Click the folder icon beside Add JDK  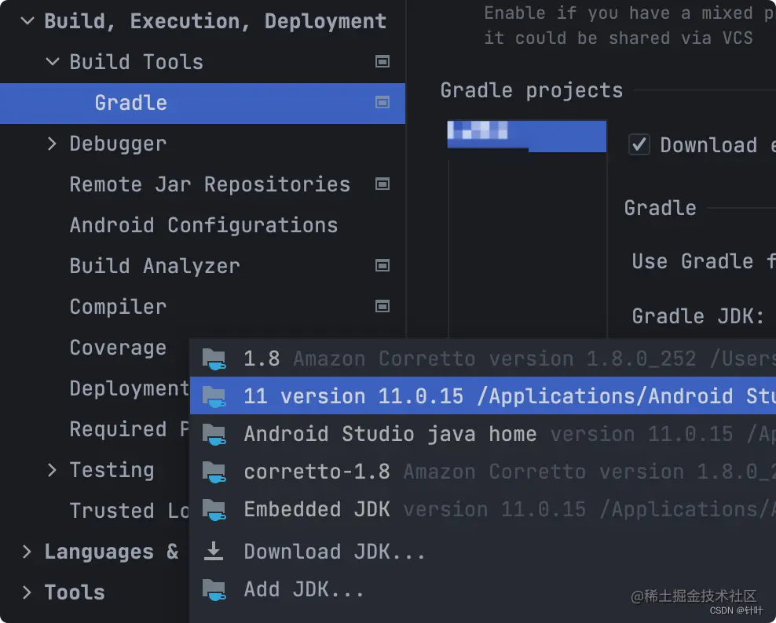[213, 589]
